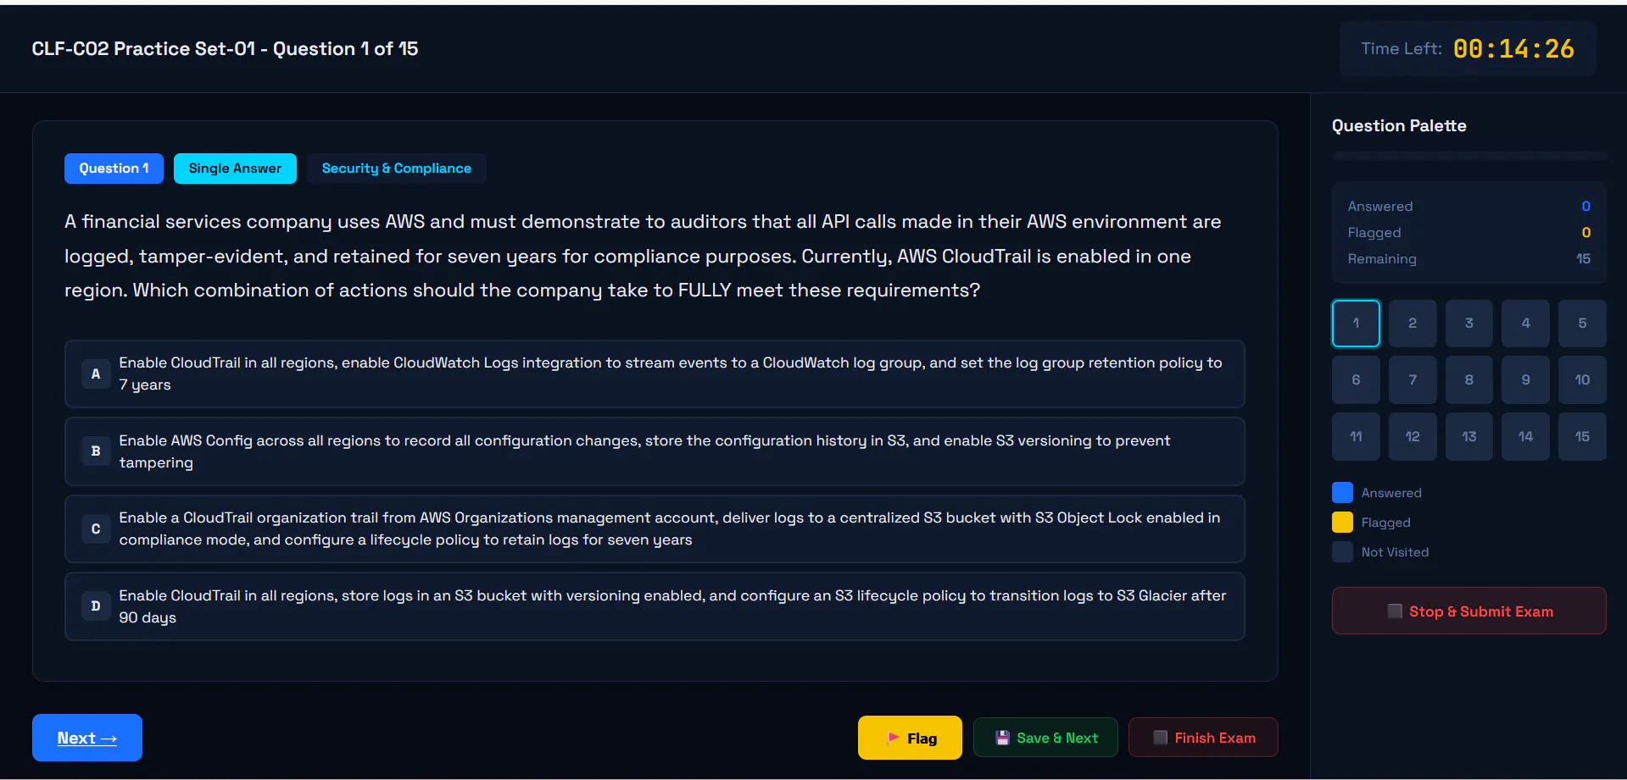
Task: Go to question 1 in the palette
Action: 1356,324
